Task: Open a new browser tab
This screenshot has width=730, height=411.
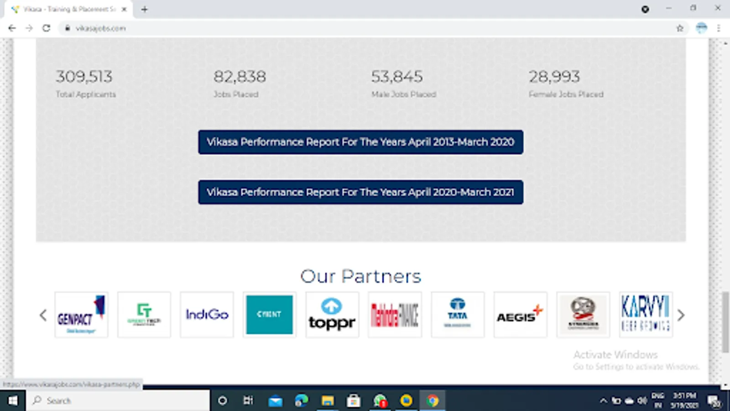Action: pos(144,9)
